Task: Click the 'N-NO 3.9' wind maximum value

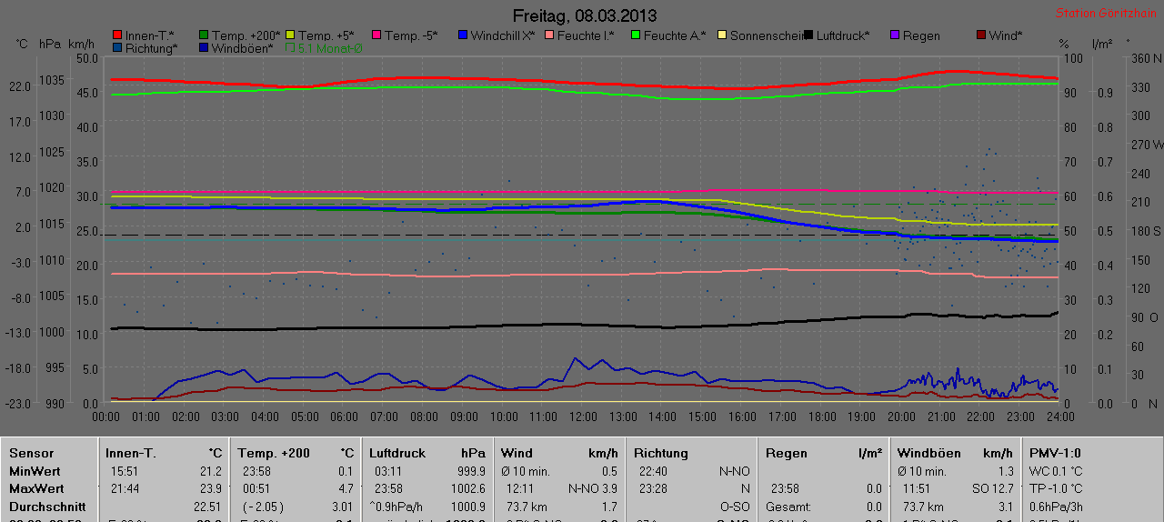Action: coord(593,488)
